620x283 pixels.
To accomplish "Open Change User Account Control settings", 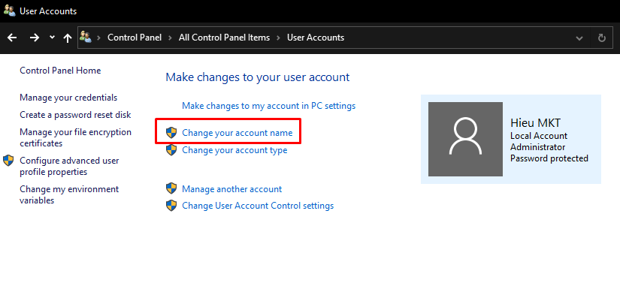I will pyautogui.click(x=258, y=206).
